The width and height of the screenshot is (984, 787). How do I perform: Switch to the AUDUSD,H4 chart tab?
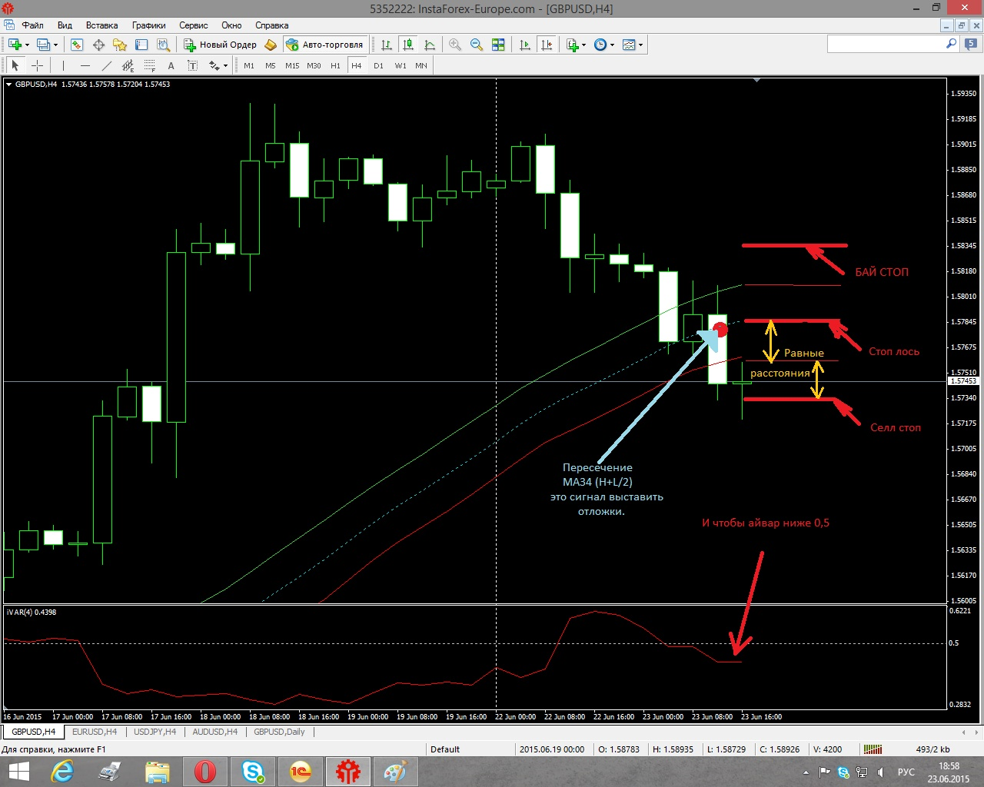tap(214, 732)
